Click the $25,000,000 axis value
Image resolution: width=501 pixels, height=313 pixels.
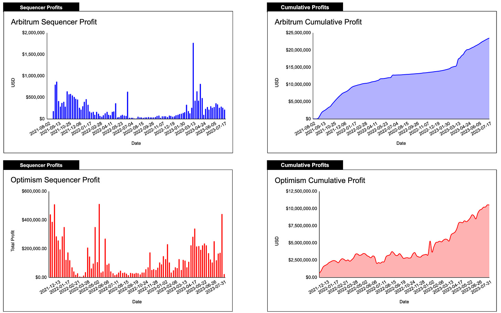tap(298, 33)
